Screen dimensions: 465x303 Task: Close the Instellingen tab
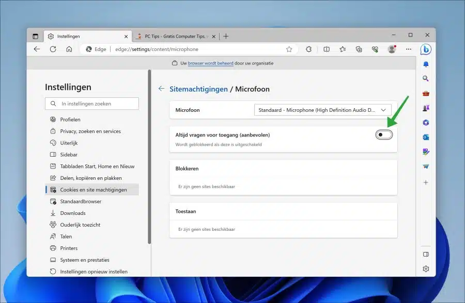click(x=126, y=37)
